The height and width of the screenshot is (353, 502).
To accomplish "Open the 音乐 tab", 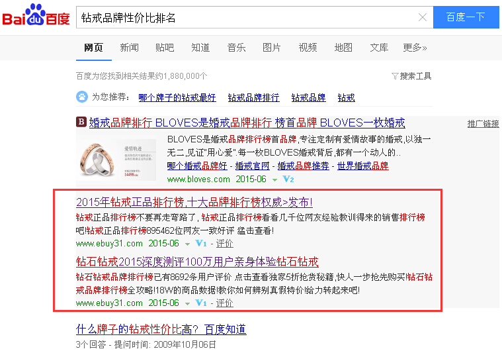I will (236, 48).
